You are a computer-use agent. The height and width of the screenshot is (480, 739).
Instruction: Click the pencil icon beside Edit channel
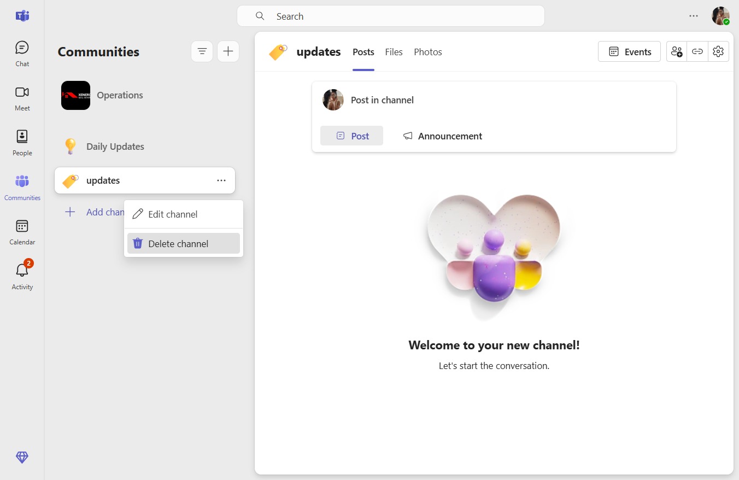(x=138, y=214)
